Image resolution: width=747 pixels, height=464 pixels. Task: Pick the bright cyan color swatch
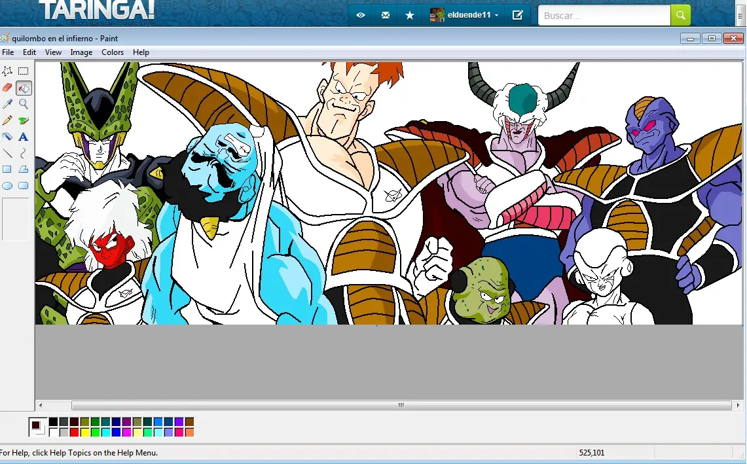point(106,432)
